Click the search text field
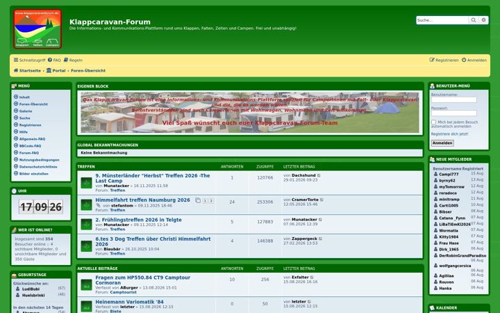The image size is (500, 313). 442,20
